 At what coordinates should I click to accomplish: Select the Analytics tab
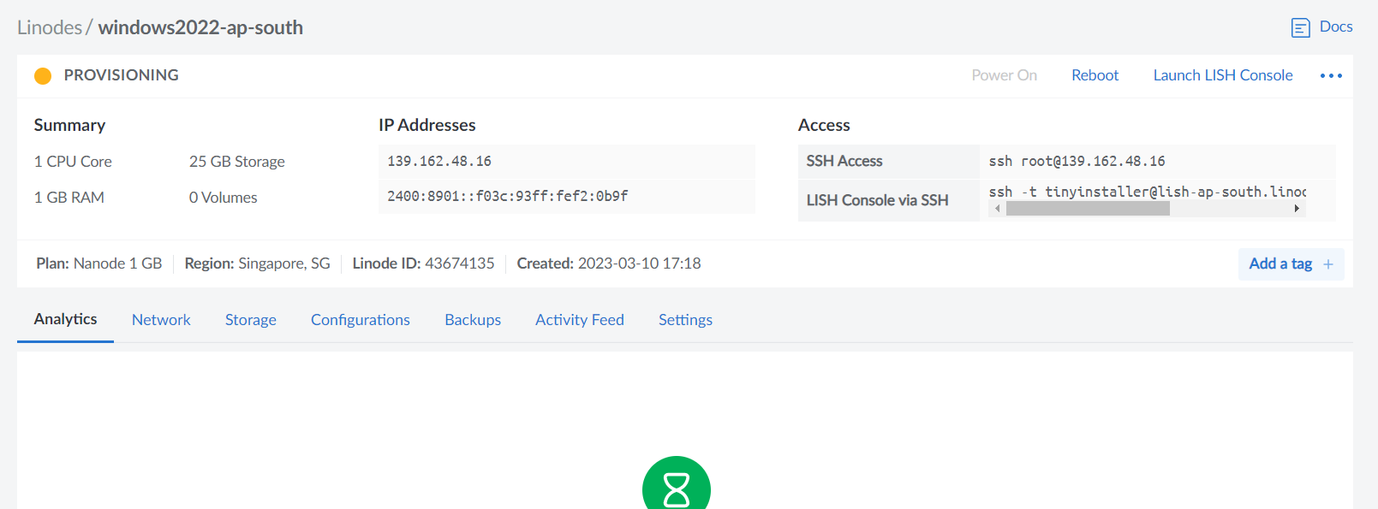pyautogui.click(x=65, y=319)
